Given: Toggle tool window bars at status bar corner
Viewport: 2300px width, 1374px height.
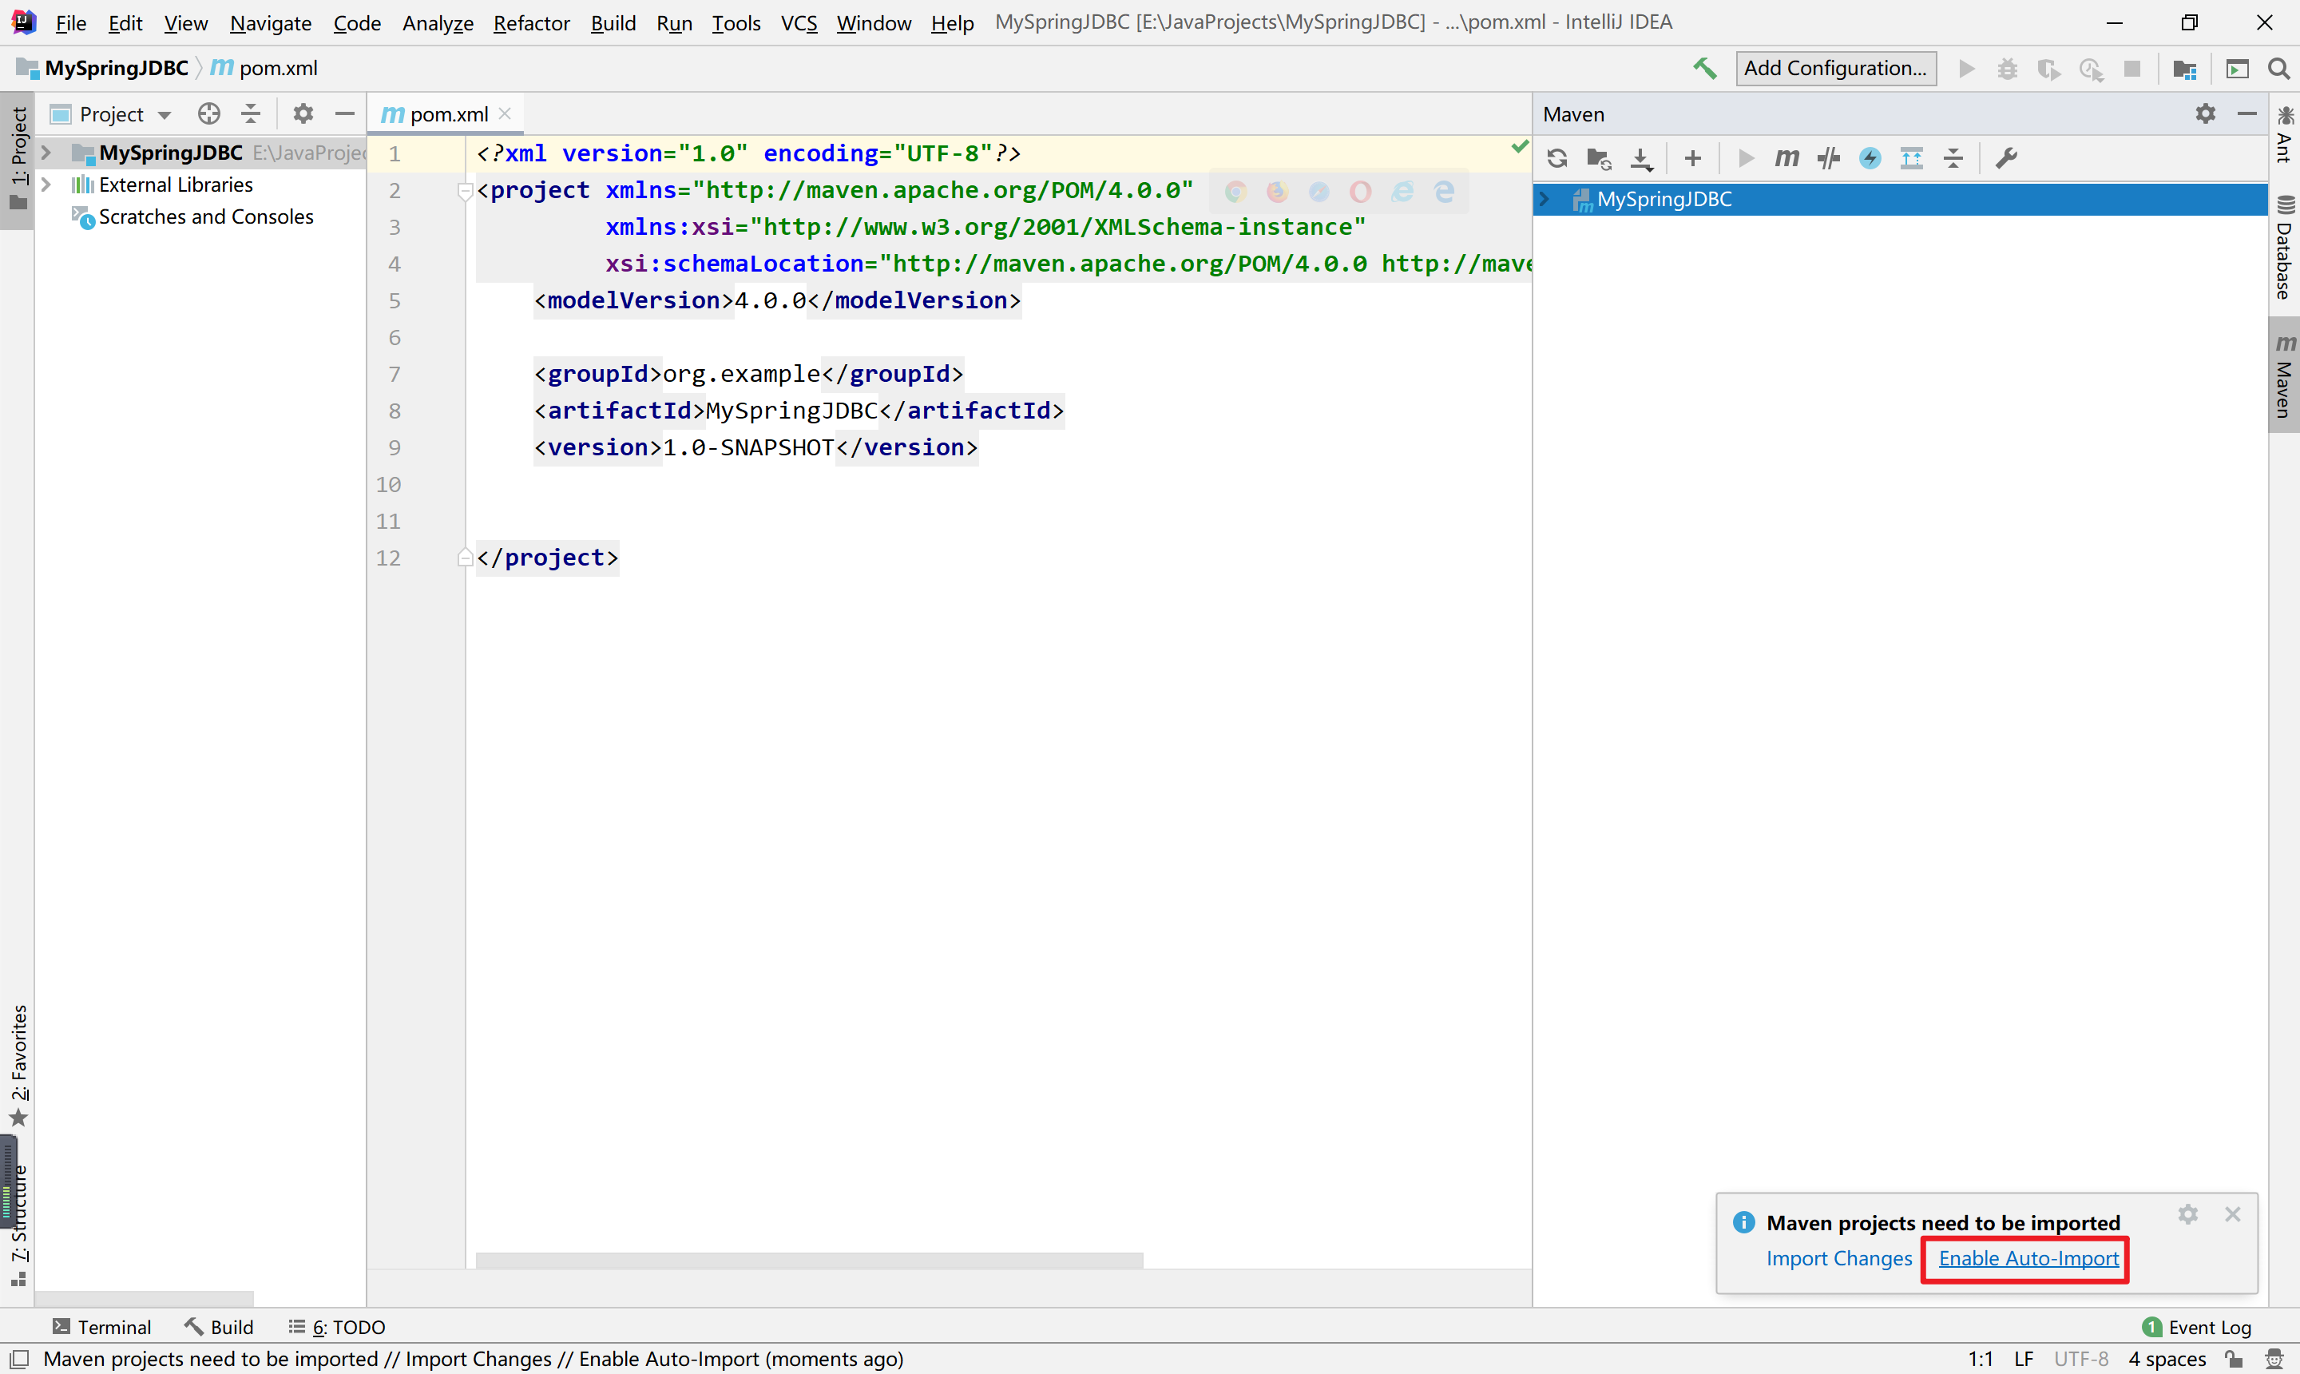Looking at the screenshot, I should click(18, 1358).
